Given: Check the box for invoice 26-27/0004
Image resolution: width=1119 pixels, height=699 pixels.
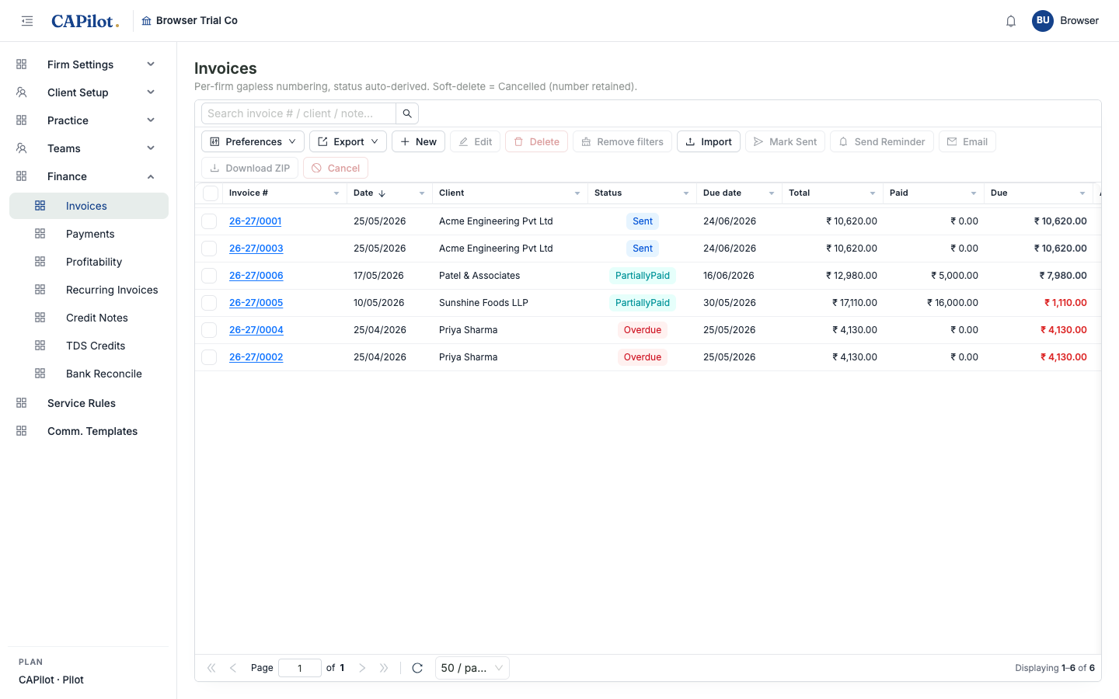Looking at the screenshot, I should point(209,330).
